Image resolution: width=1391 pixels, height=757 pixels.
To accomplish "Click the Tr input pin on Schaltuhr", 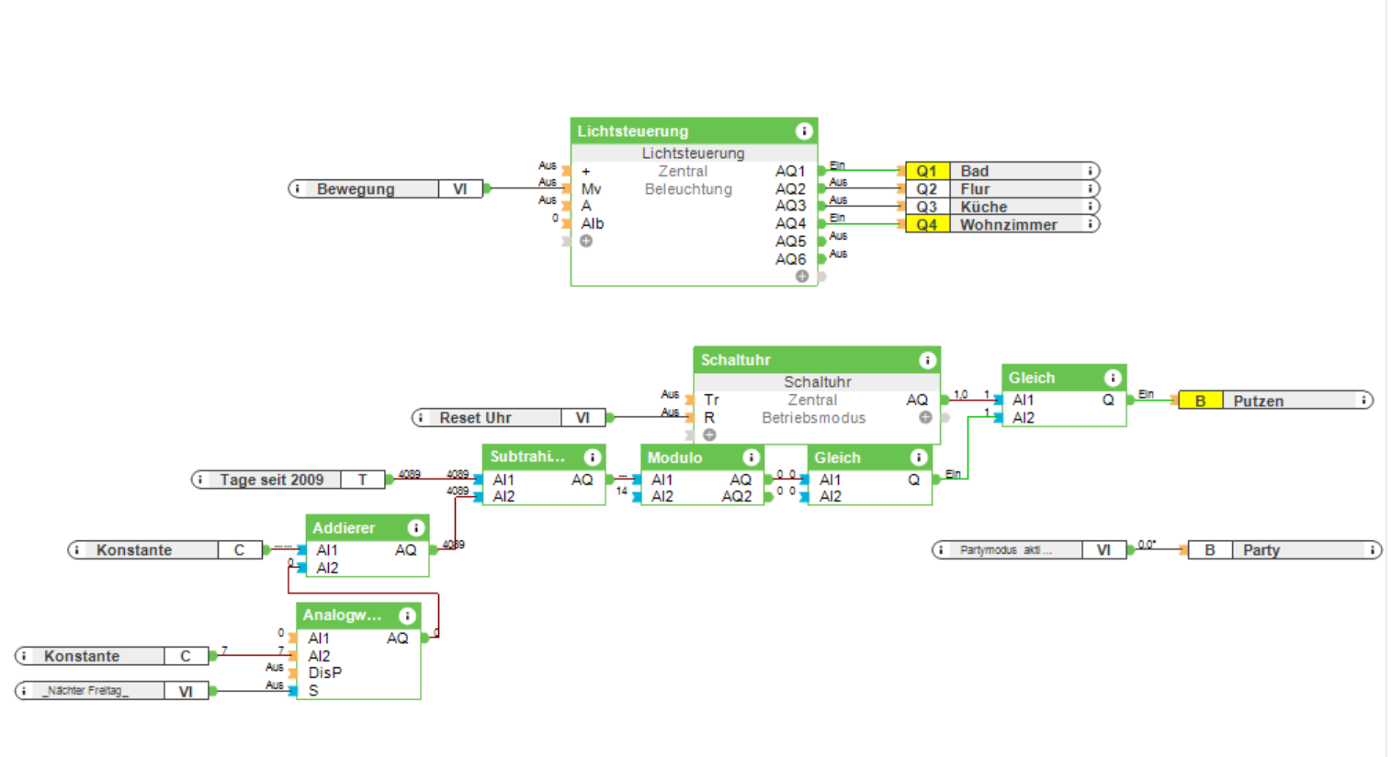I will coord(690,400).
